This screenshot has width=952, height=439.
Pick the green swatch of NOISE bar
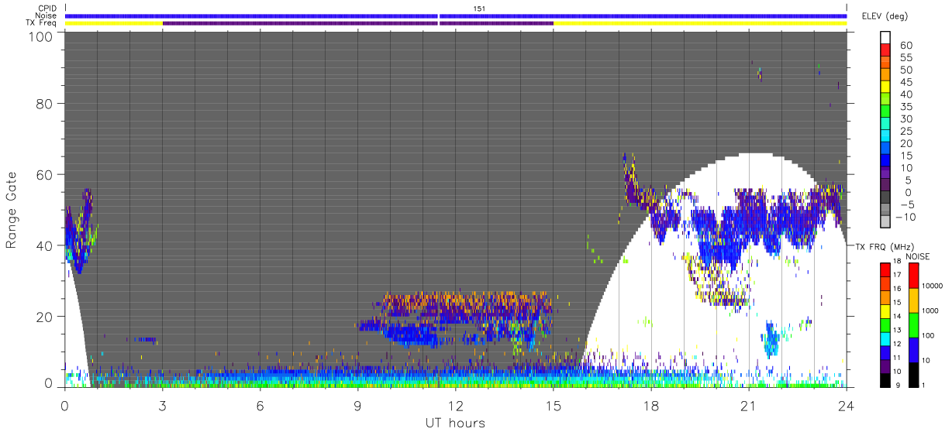pos(915,324)
